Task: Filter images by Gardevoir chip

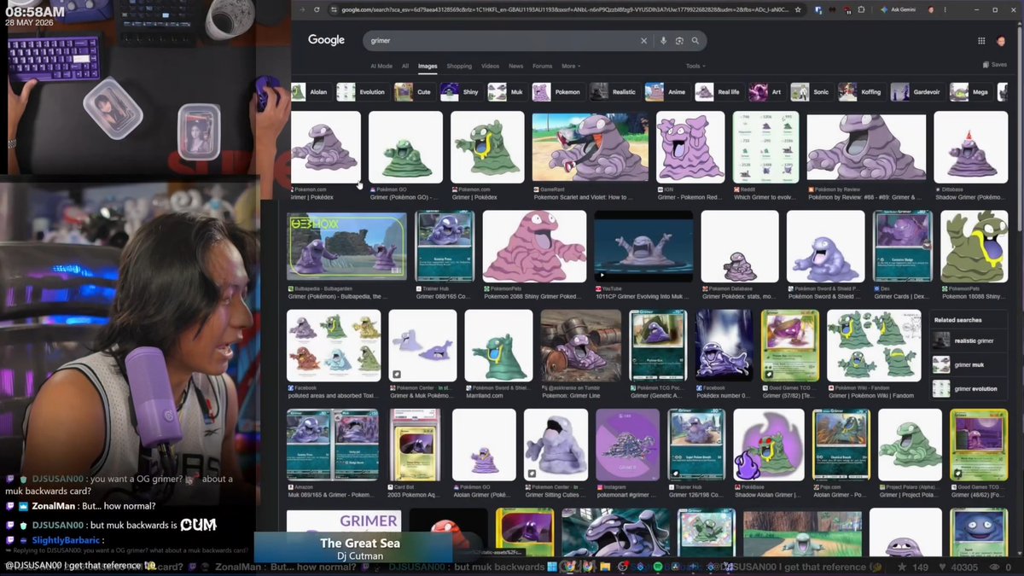Action: click(917, 92)
